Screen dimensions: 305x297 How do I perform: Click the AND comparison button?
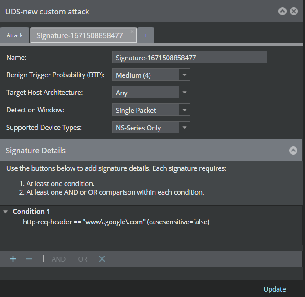58,259
